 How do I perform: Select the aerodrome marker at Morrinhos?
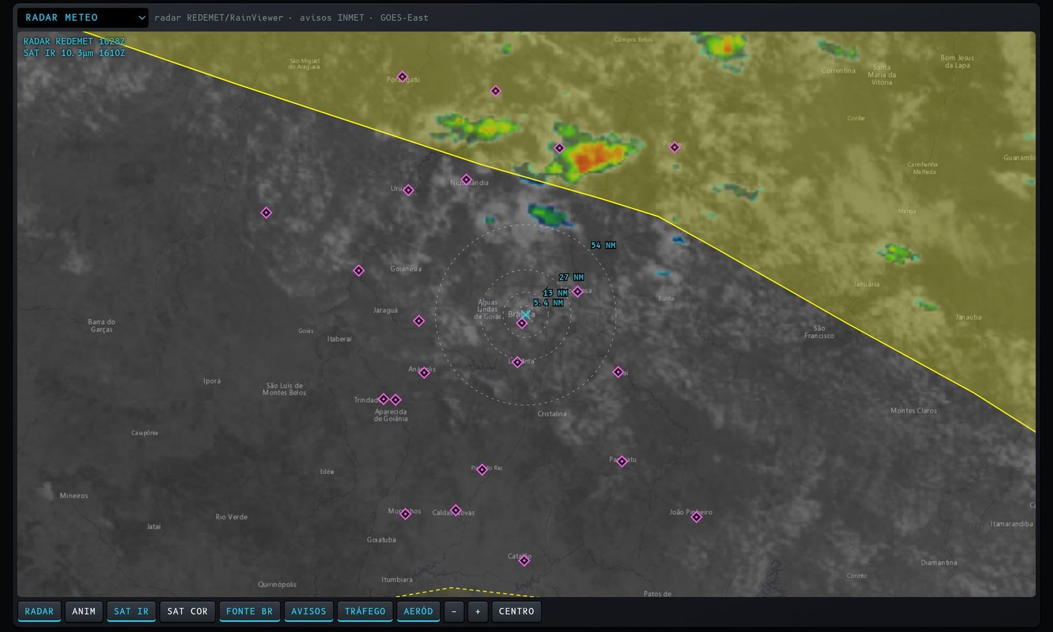tap(405, 514)
